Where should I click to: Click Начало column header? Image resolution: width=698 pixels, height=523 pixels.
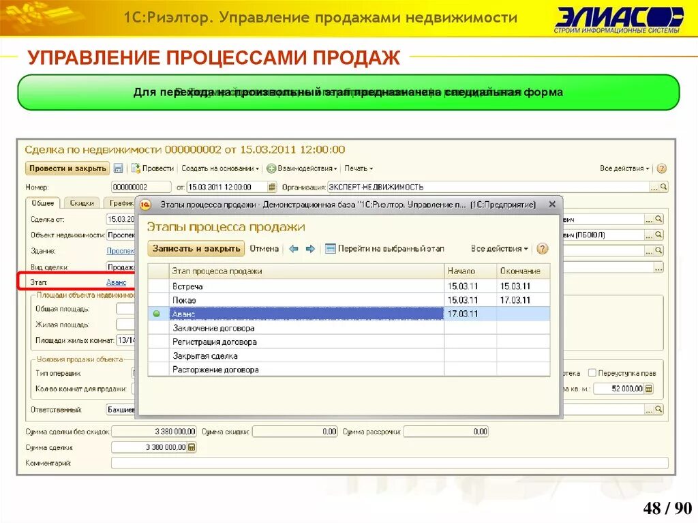[x=470, y=271]
